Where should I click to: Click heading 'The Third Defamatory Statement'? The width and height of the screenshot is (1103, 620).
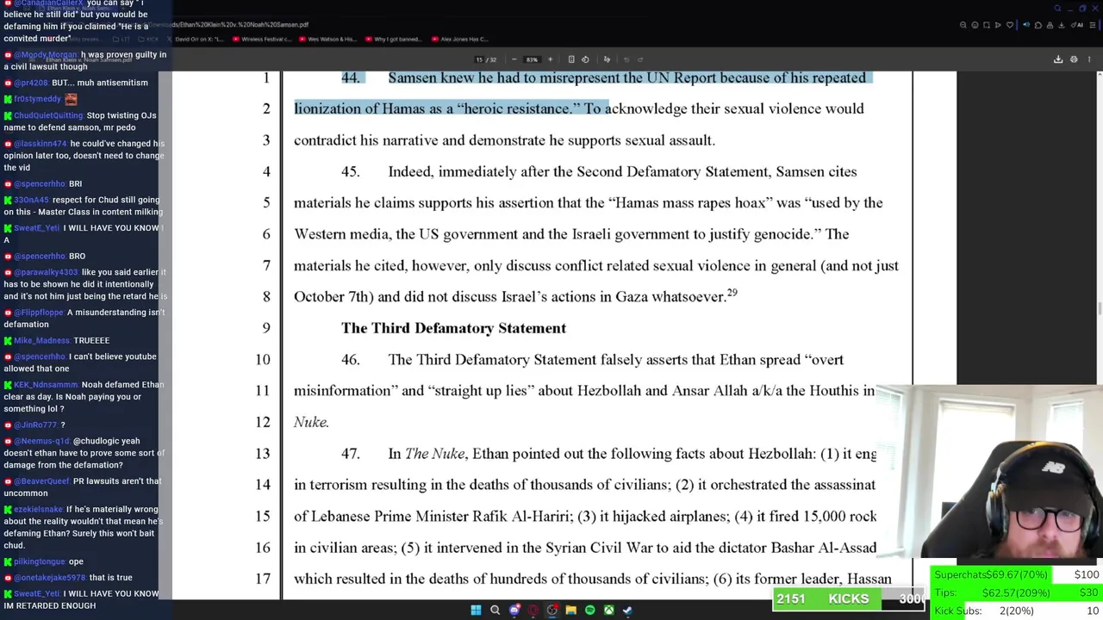453,328
